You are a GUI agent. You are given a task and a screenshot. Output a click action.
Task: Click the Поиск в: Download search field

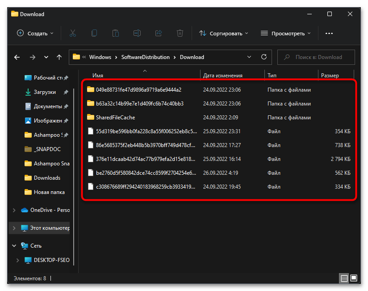click(316, 57)
